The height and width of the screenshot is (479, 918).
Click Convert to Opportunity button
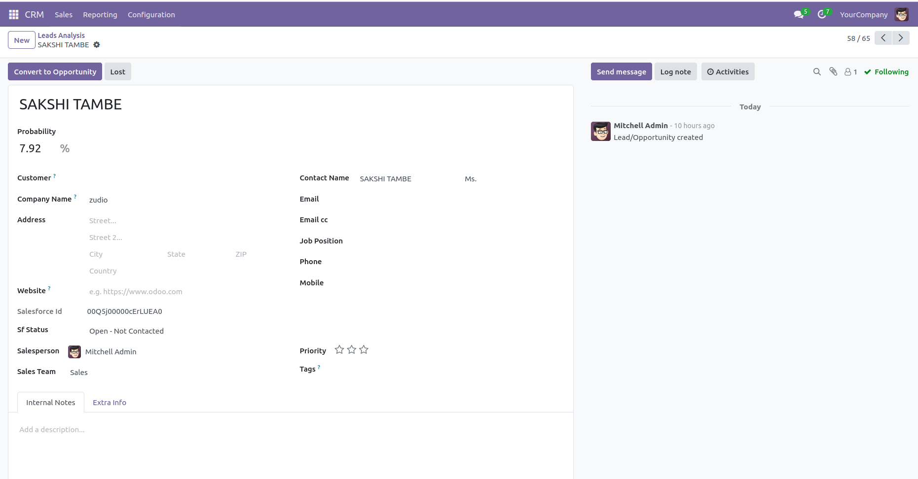(55, 72)
